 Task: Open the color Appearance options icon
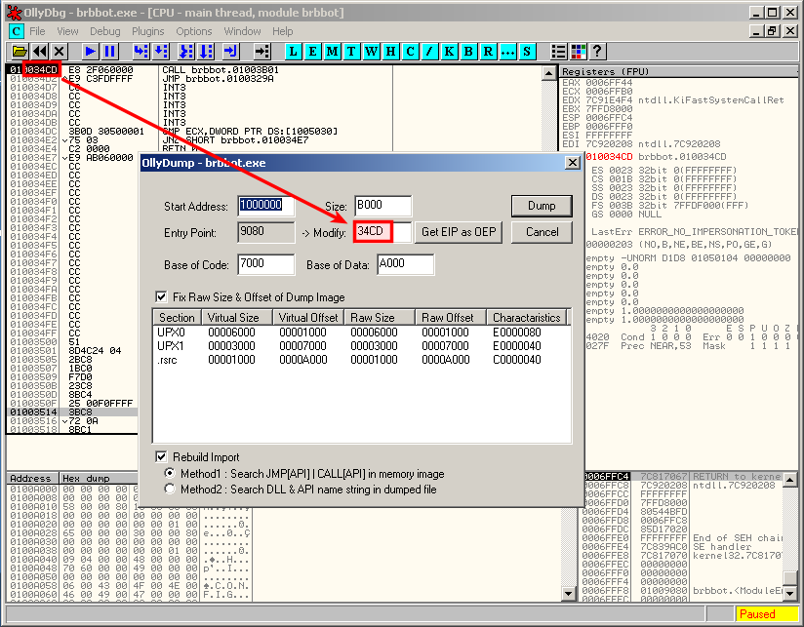(x=578, y=51)
